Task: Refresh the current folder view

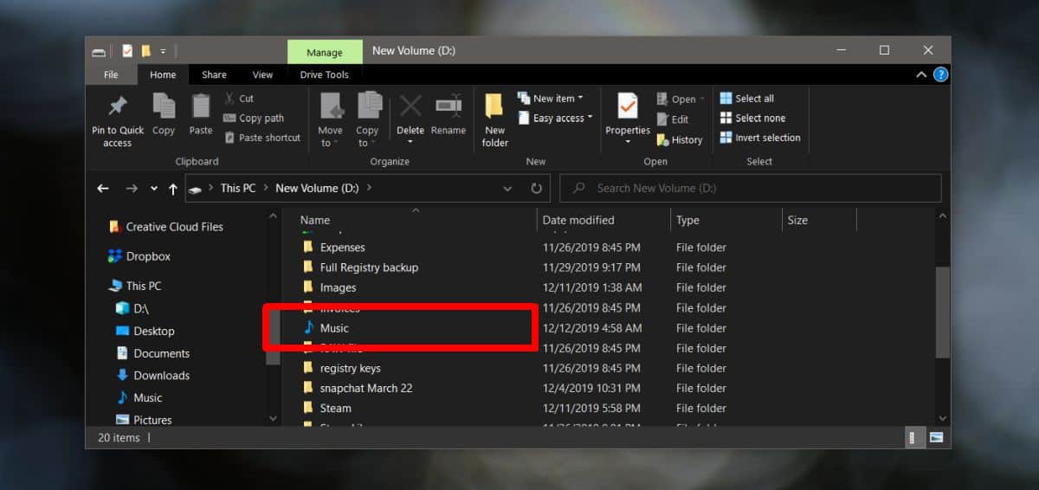Action: pyautogui.click(x=536, y=188)
